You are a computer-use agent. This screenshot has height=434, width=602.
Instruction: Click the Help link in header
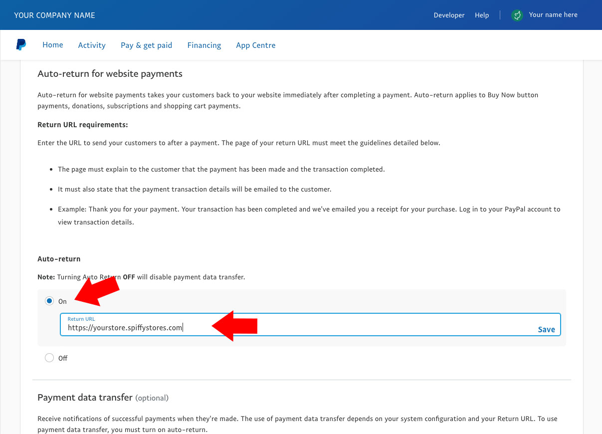(x=482, y=15)
